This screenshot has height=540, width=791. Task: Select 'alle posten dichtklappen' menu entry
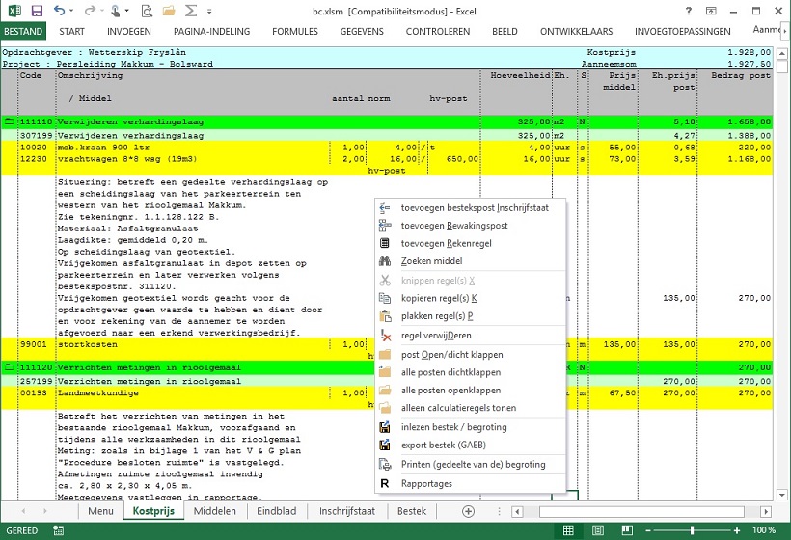pos(450,373)
